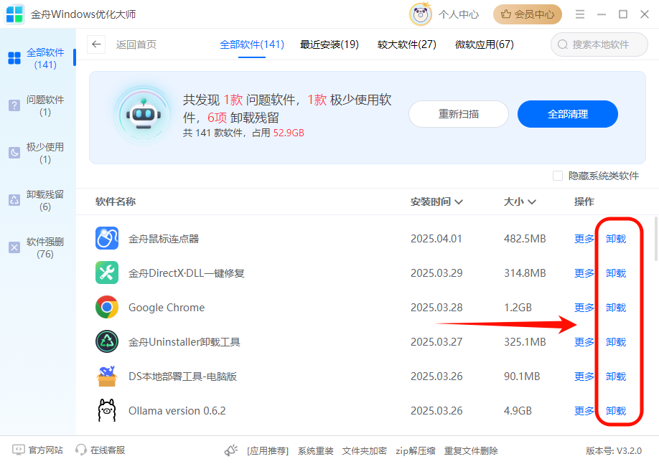This screenshot has width=659, height=464.
Task: Click the 版本号: V3.2.0 text
Action: (x=614, y=450)
